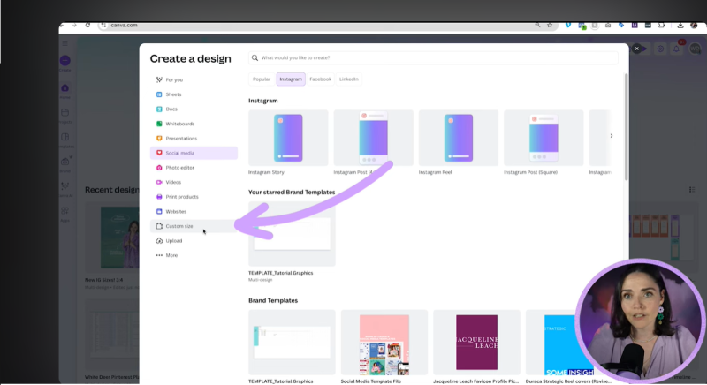Click the Photo editor icon
707x385 pixels.
click(159, 168)
